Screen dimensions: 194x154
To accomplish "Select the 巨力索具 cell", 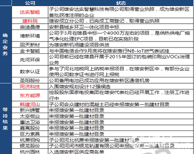I will tap(30, 134).
